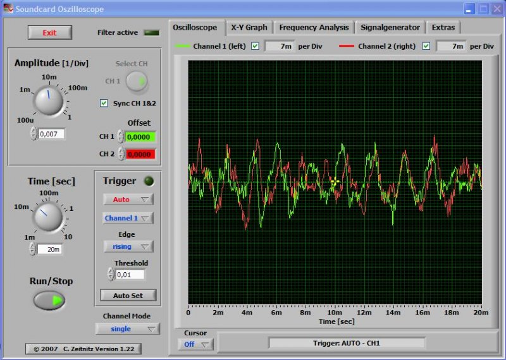Click the Threshold stepper arrows
The height and width of the screenshot is (360, 506).
coord(111,274)
